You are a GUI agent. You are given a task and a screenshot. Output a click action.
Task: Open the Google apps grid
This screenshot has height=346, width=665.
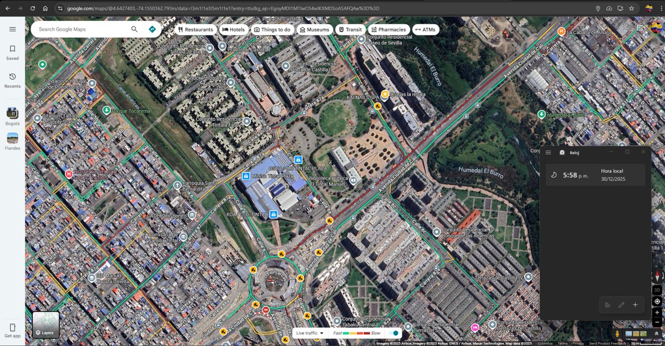pos(640,27)
